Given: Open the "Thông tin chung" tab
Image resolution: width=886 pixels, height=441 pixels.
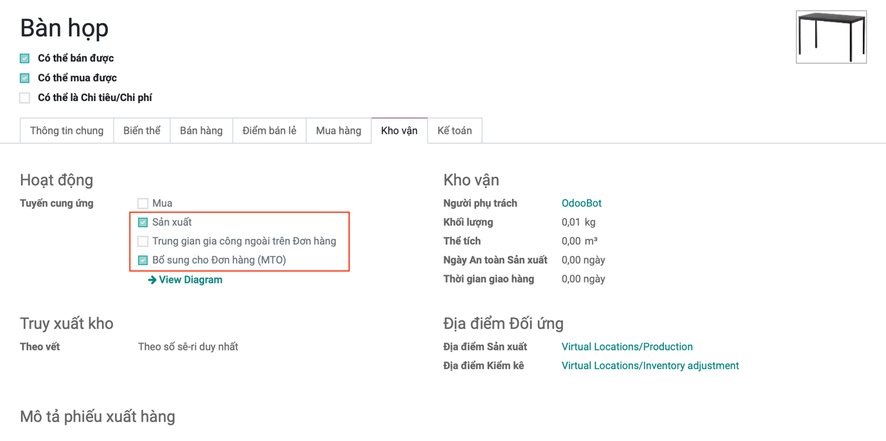Looking at the screenshot, I should point(67,131).
